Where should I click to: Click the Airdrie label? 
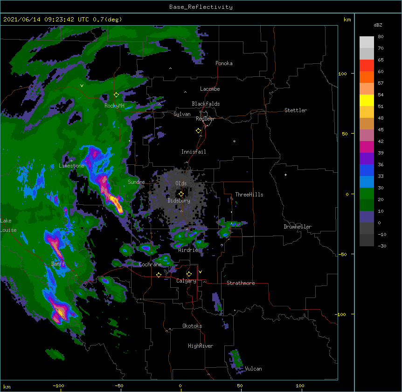[x=188, y=250]
